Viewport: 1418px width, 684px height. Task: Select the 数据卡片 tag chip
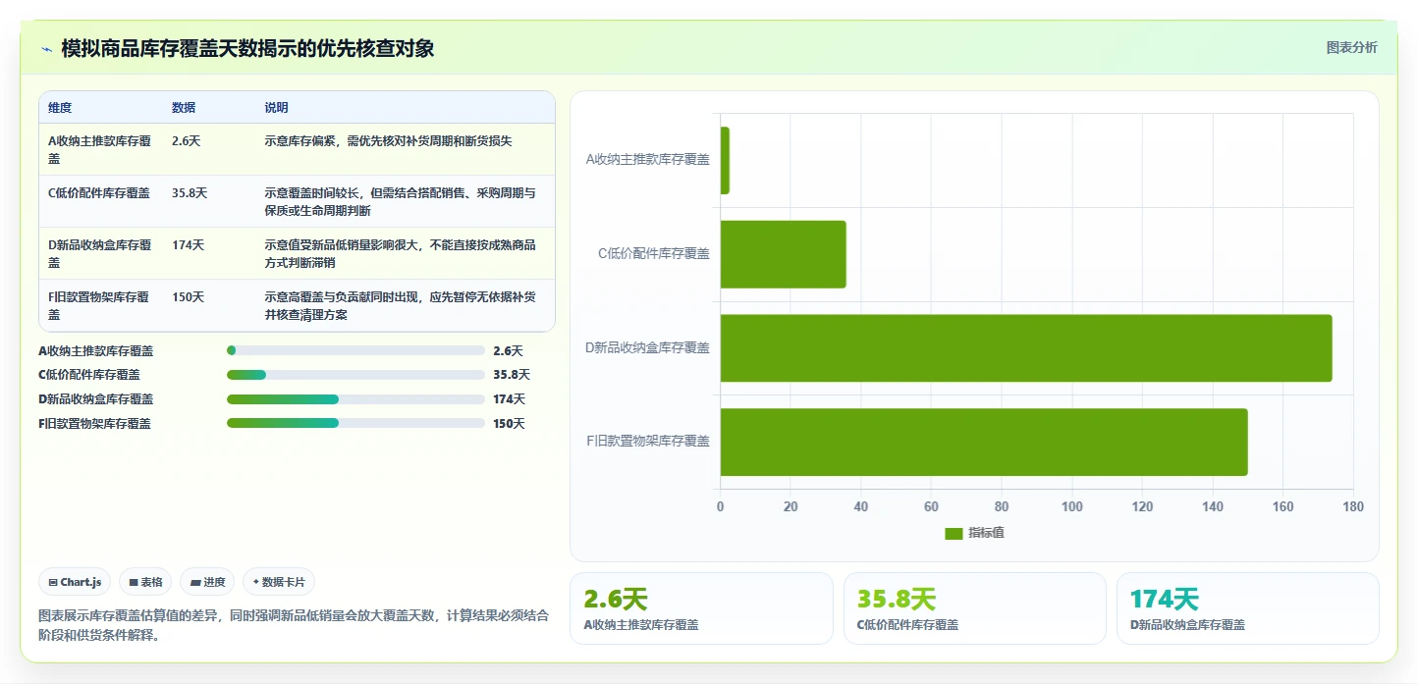(279, 582)
